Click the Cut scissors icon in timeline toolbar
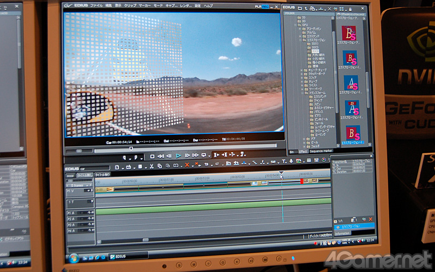 pos(152,166)
